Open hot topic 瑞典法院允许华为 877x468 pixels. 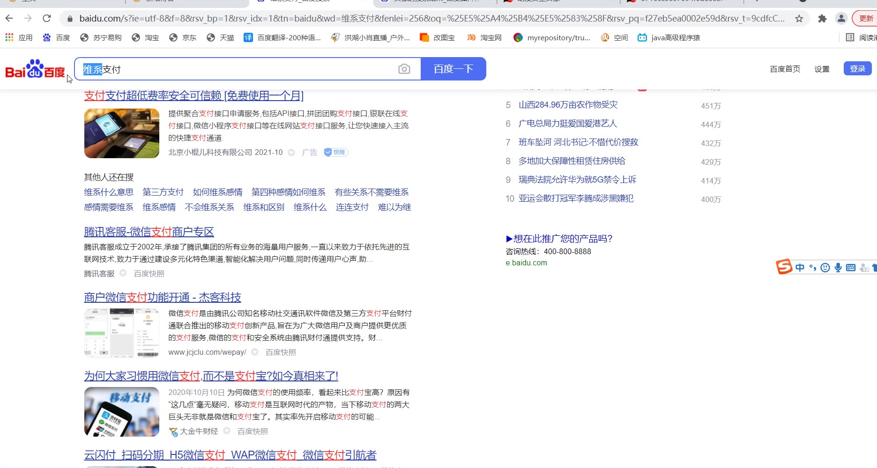[577, 180]
